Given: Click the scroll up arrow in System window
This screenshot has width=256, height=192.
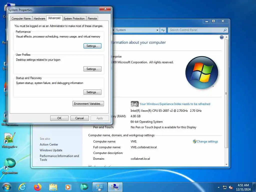Looking at the screenshot, I should (x=226, y=37).
